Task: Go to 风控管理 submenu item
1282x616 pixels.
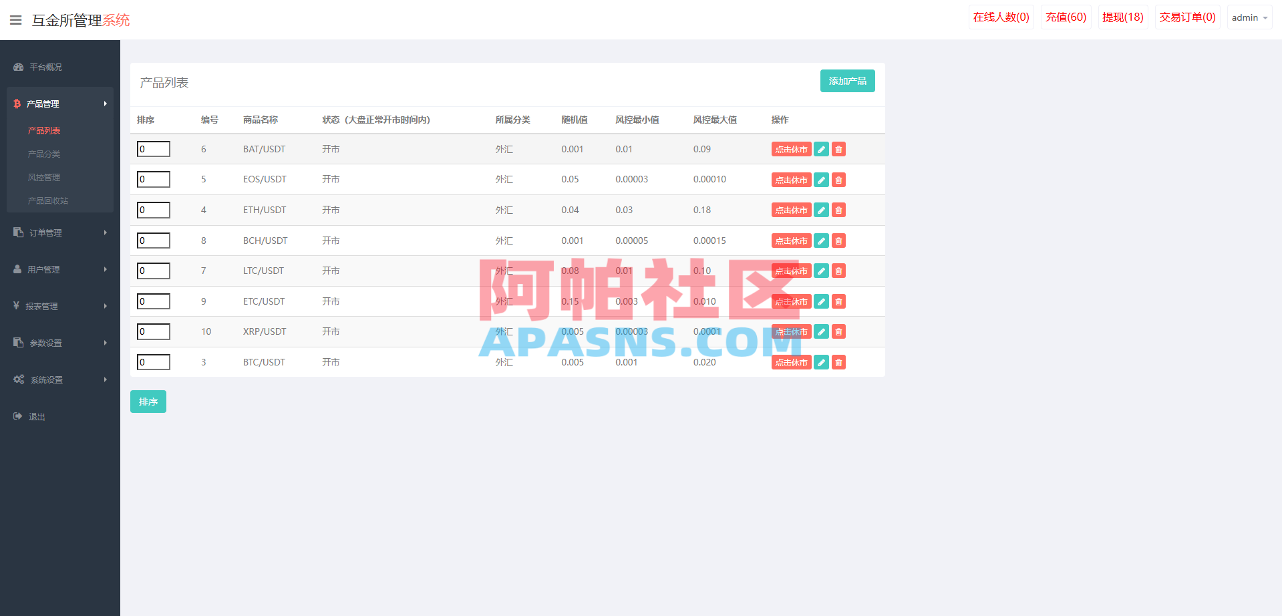Action: pos(44,177)
